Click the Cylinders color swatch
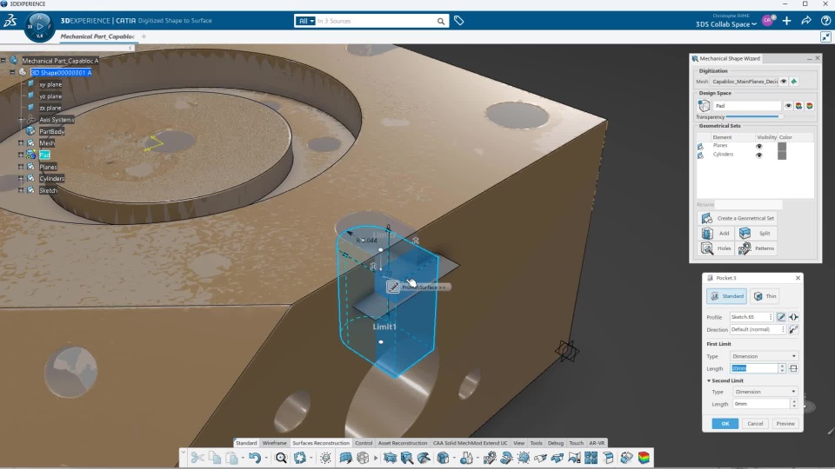Image resolution: width=835 pixels, height=469 pixels. click(782, 155)
